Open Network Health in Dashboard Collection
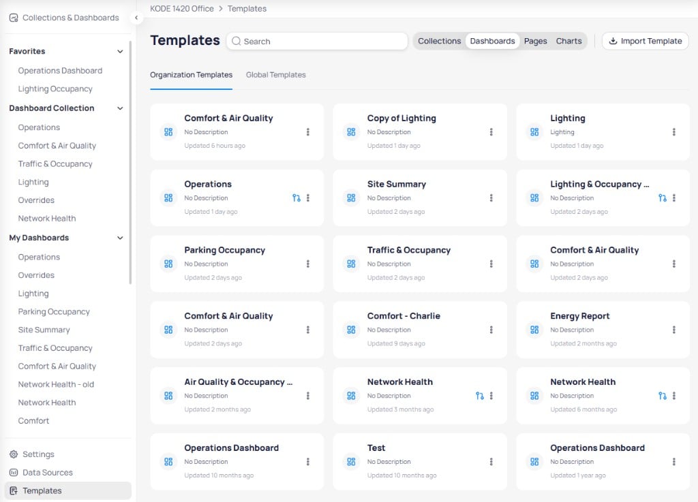 tap(47, 219)
